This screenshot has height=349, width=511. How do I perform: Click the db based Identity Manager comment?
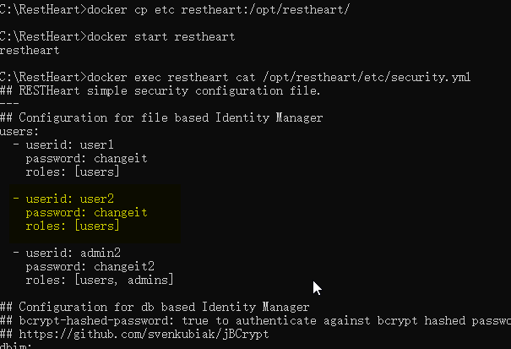155,308
